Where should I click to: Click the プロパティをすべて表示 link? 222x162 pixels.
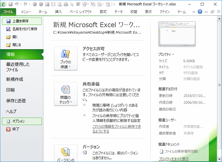174,159
